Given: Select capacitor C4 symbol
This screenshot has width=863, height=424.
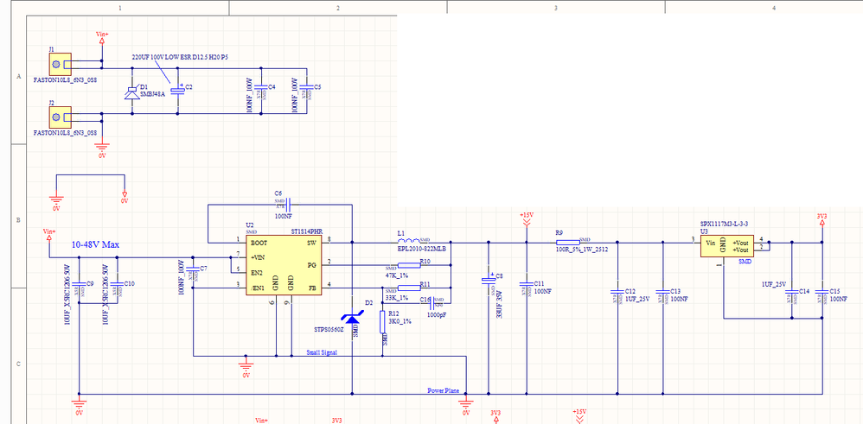Looking at the screenshot, I should pos(261,88).
